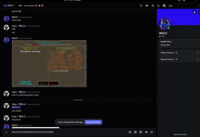Image resolution: width=200 pixels, height=137 pixels.
Task: Click MULTI username above trade image
Action: click(x=15, y=38)
